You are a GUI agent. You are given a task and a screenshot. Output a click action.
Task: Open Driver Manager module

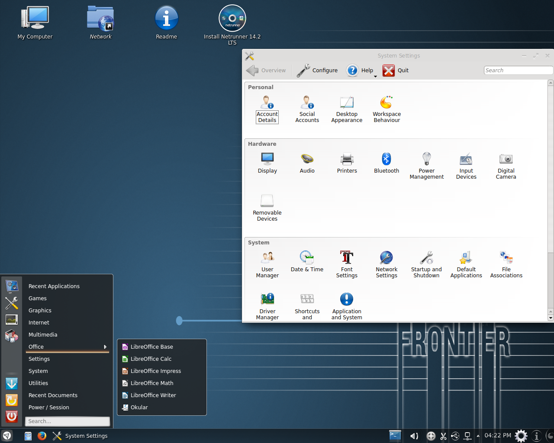point(267,306)
